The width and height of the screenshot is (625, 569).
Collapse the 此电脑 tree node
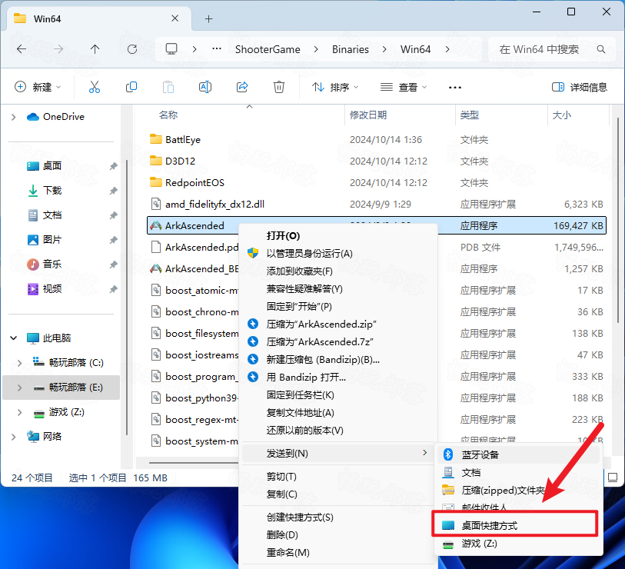[14, 338]
